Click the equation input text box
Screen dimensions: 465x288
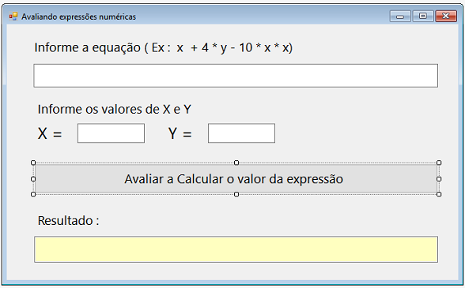[x=236, y=76]
